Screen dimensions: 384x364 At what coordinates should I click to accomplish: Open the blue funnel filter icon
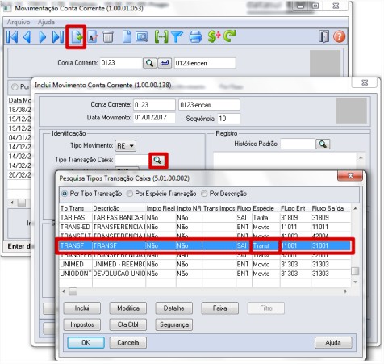point(177,37)
